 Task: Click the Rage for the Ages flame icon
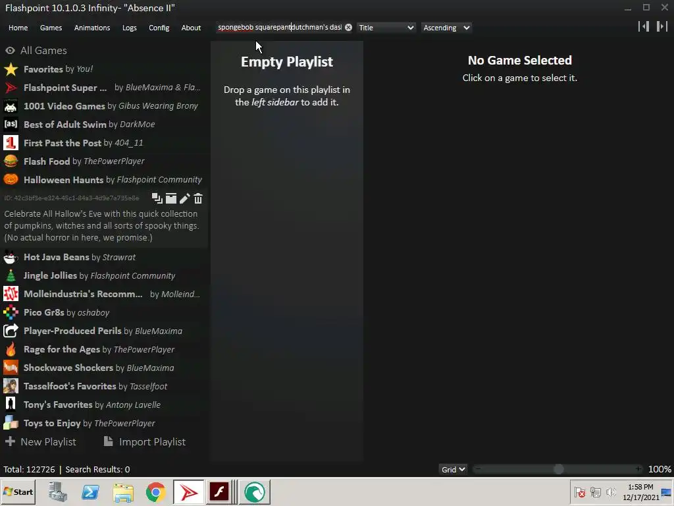[11, 349]
